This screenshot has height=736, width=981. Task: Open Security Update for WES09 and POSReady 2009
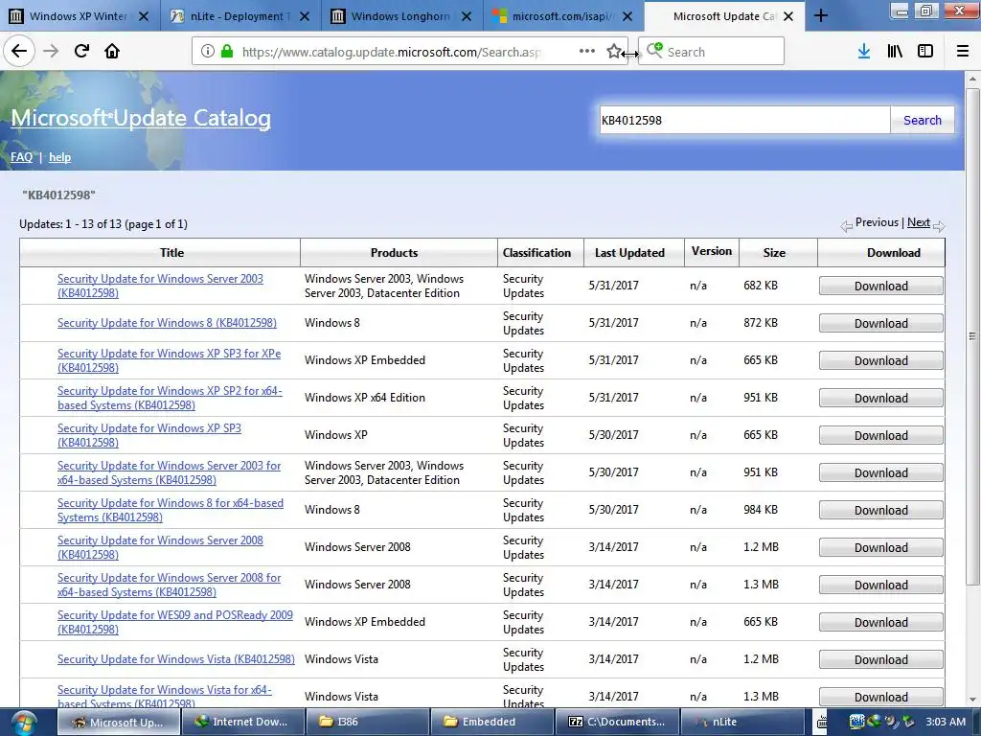pos(175,622)
